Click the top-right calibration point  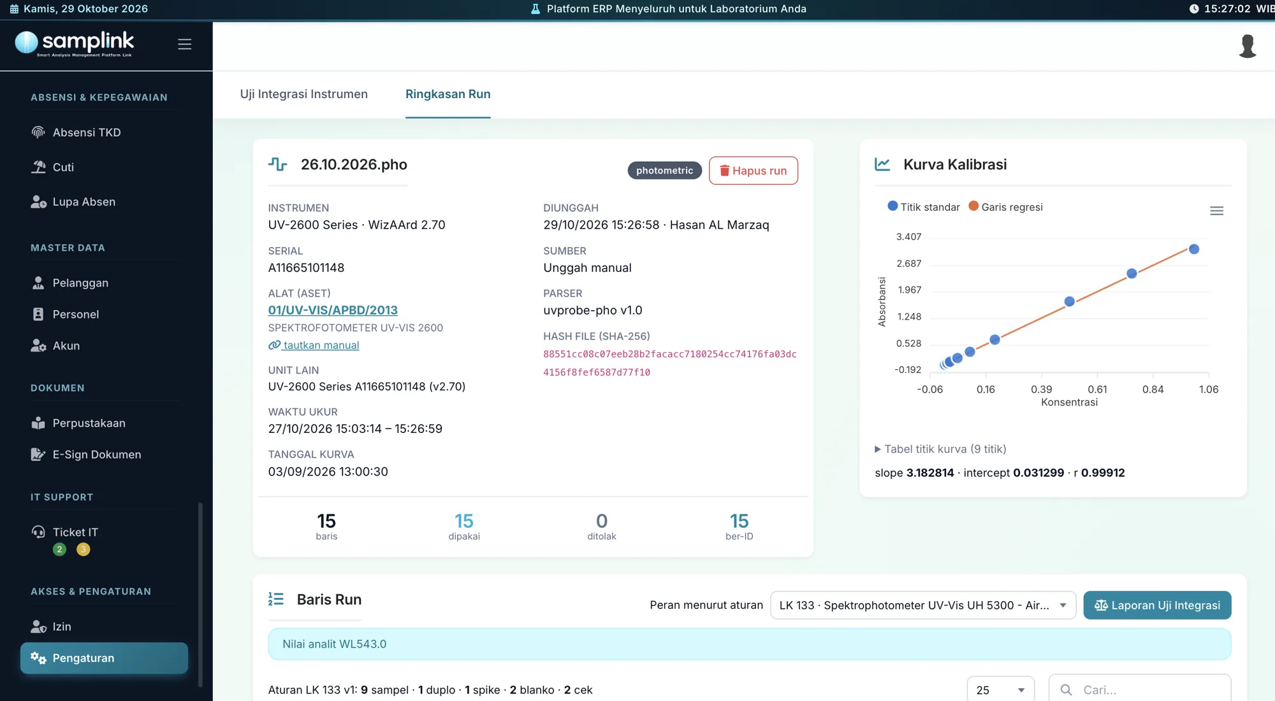pos(1194,249)
